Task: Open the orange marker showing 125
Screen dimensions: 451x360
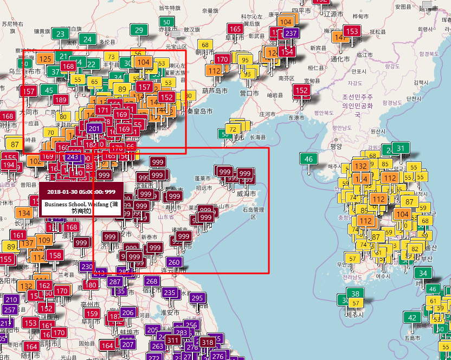Action: 46,59
